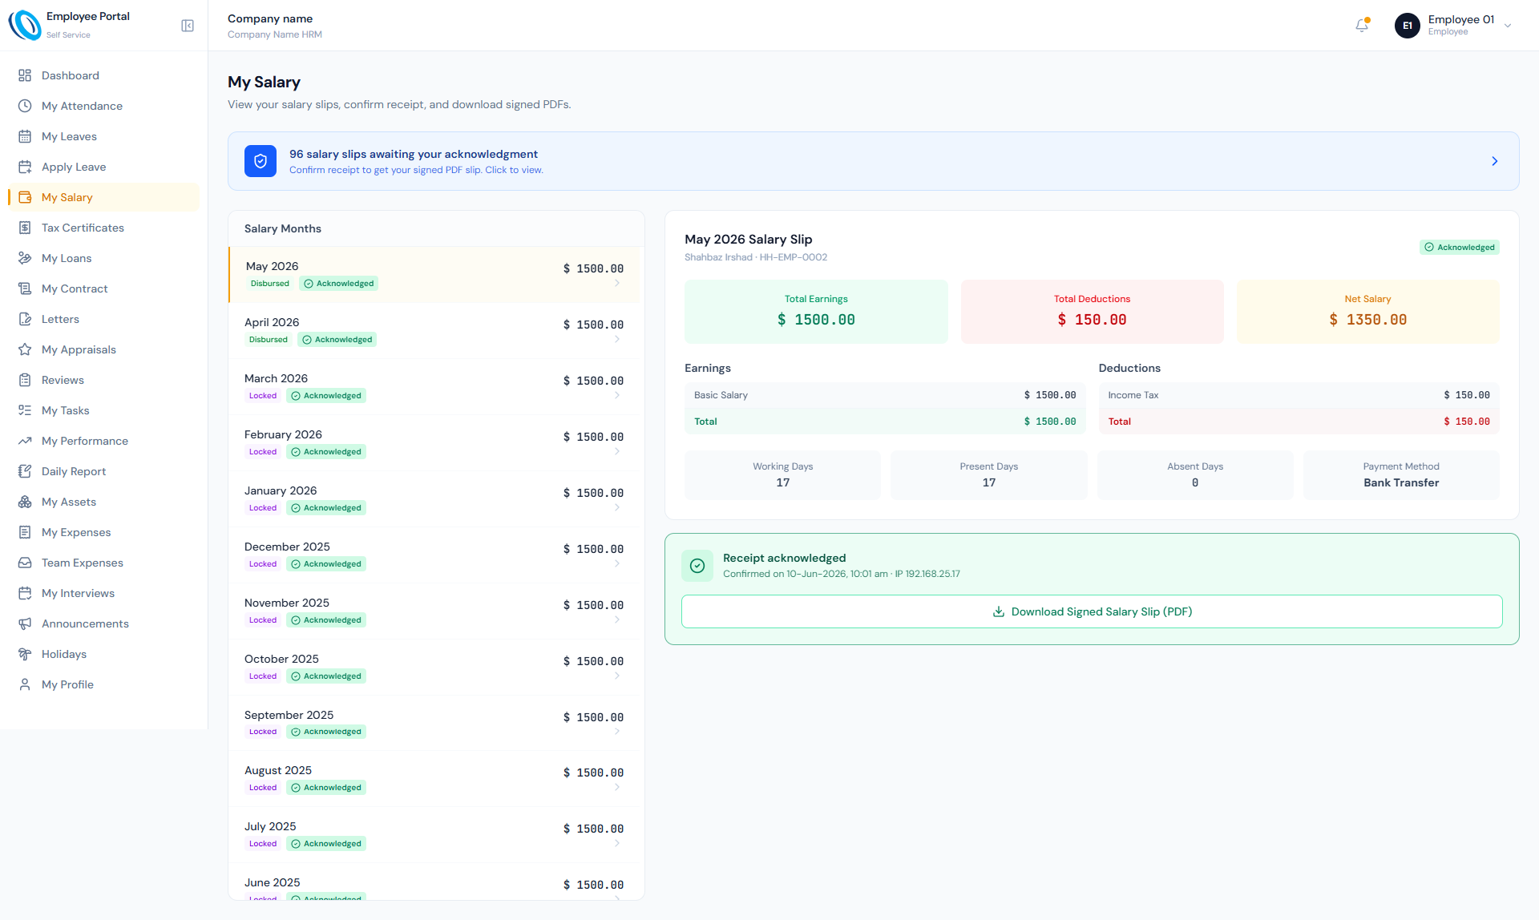
Task: Select June 2025 salary month
Action: 436,882
